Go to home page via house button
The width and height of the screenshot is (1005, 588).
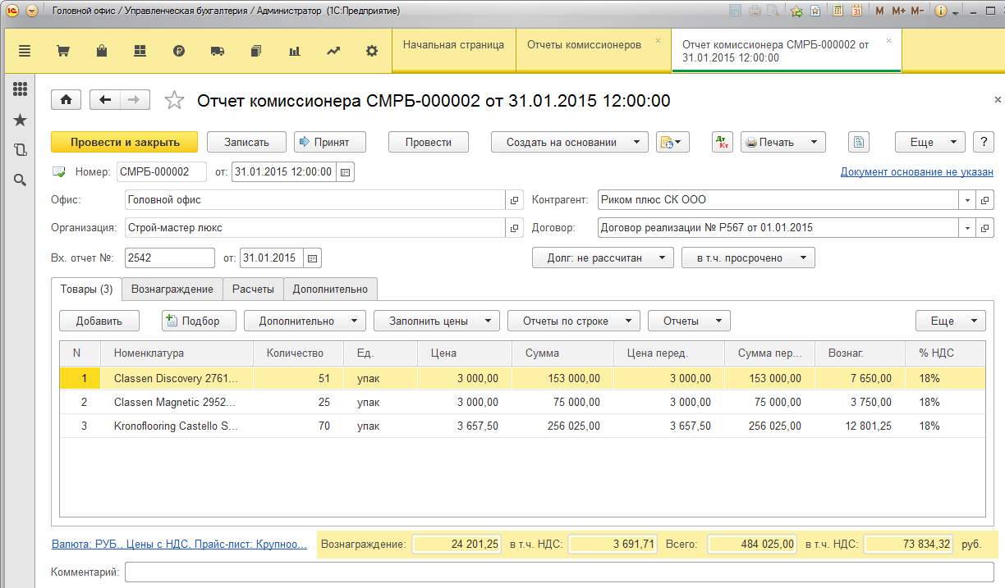click(x=66, y=99)
